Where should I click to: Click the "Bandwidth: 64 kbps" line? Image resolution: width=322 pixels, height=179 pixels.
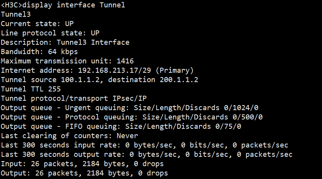click(x=39, y=52)
